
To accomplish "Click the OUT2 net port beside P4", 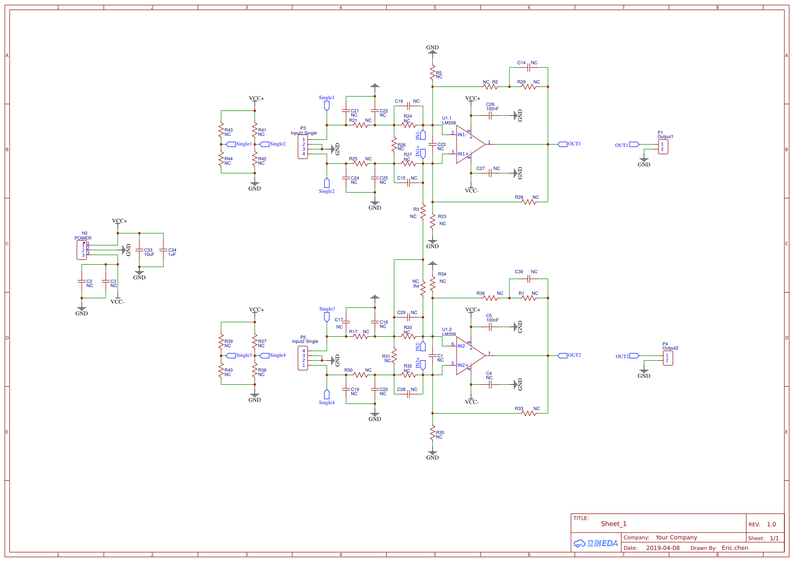I will coord(634,355).
